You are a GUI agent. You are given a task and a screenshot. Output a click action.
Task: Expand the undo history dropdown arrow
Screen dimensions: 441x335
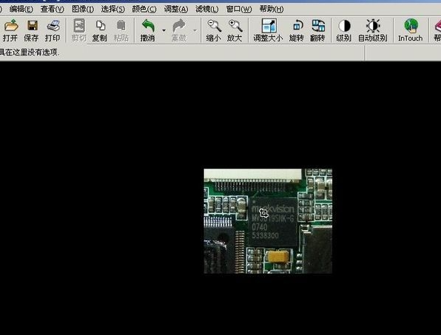[164, 30]
